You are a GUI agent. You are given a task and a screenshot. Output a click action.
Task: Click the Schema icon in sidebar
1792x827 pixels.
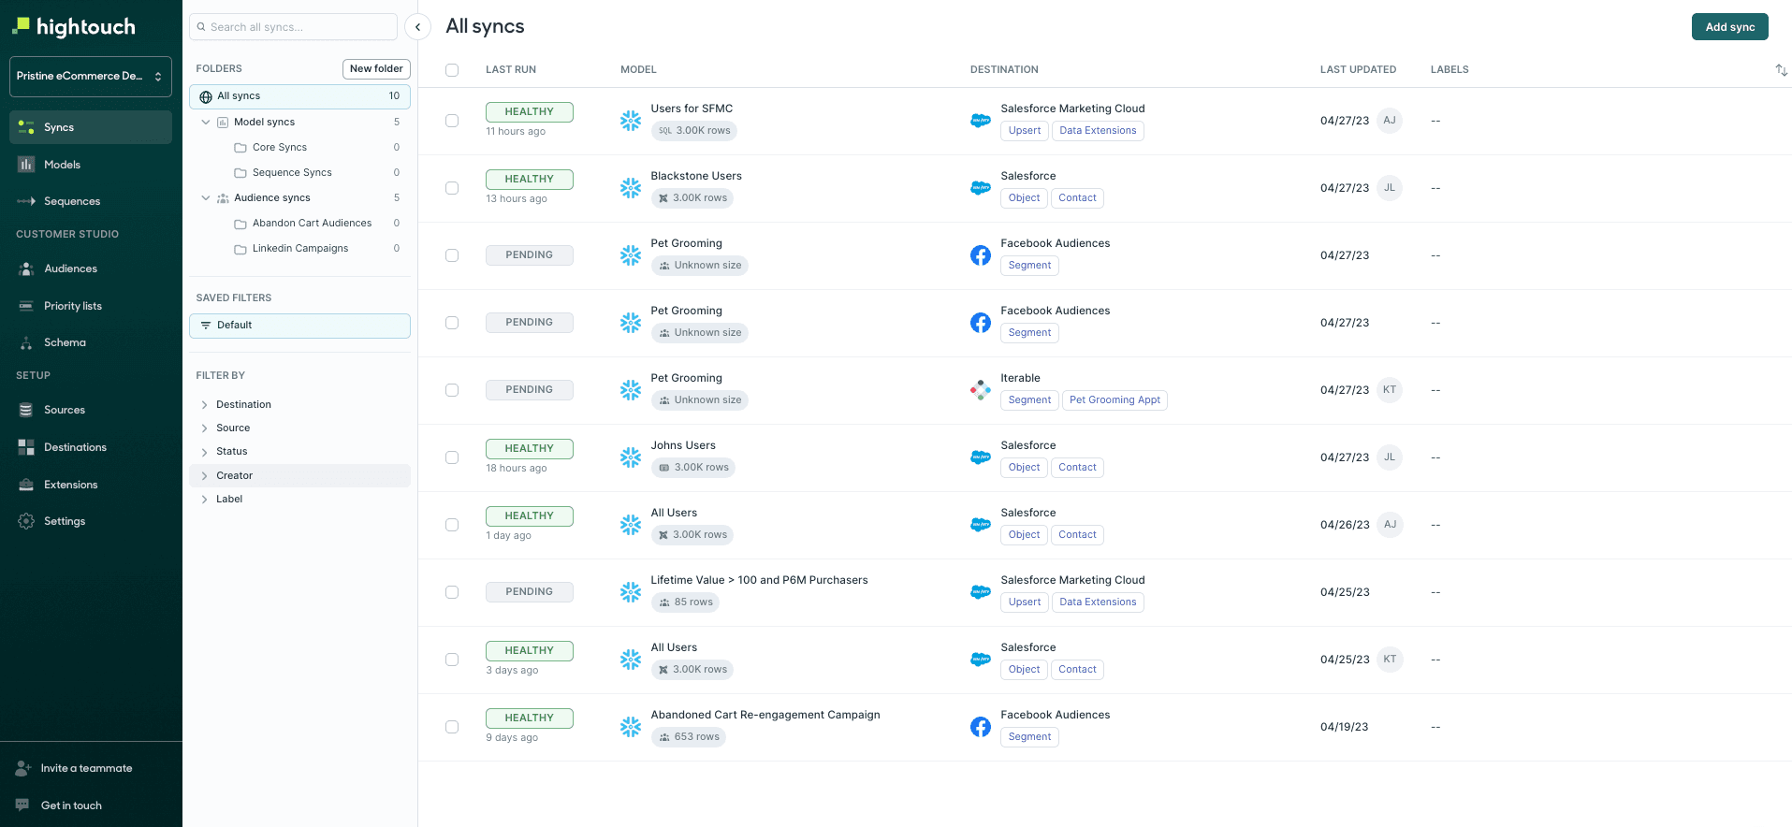[x=26, y=343]
